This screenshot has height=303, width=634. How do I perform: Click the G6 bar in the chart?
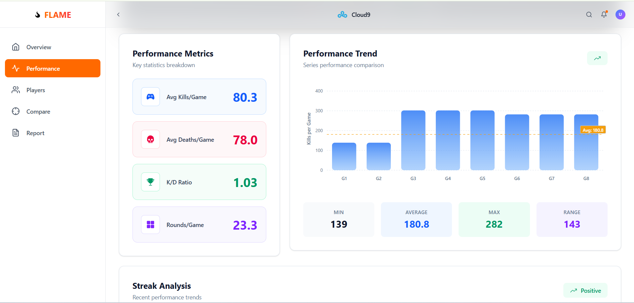(x=517, y=142)
